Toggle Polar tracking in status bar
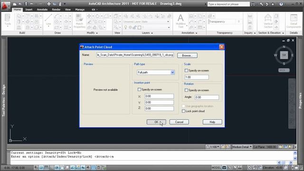The height and width of the screenshot is (171, 304). coord(57,168)
